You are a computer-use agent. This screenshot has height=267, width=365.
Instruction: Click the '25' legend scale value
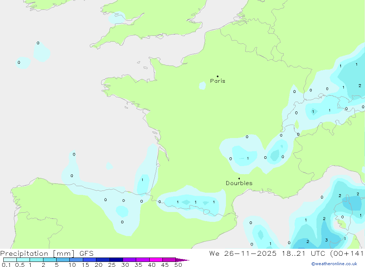[112, 265]
